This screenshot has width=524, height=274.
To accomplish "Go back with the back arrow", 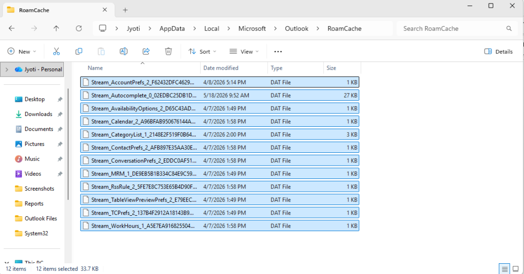I will click(12, 29).
